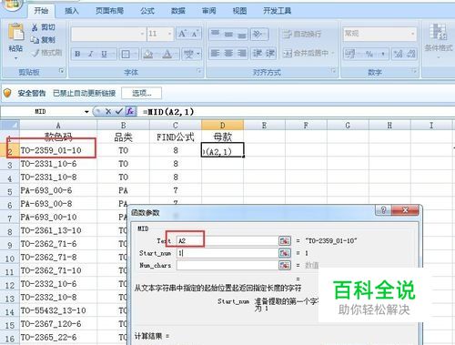This screenshot has width=455, height=345.
Task: Click the empty Num_chars input field
Action: pyautogui.click(x=227, y=265)
